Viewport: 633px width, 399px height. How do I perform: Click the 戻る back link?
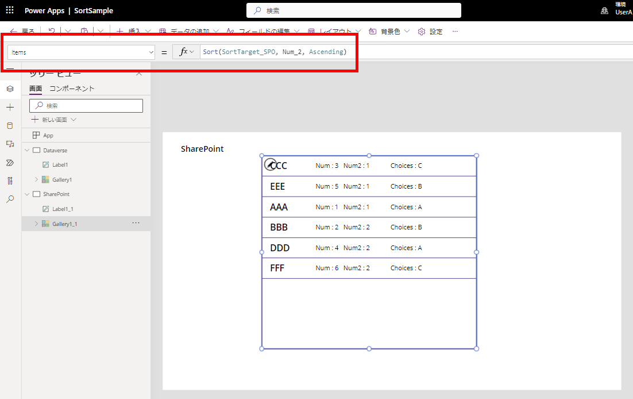point(27,31)
